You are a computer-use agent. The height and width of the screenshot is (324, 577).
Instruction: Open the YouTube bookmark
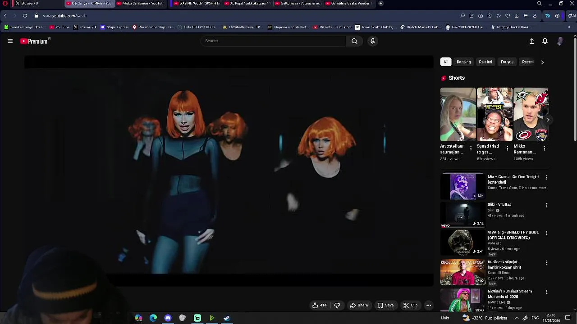coord(59,27)
